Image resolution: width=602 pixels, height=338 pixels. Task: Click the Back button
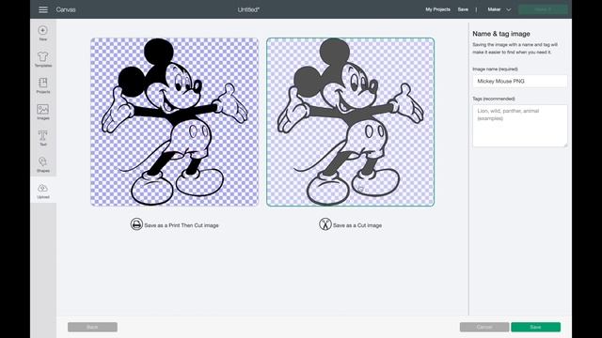point(92,327)
